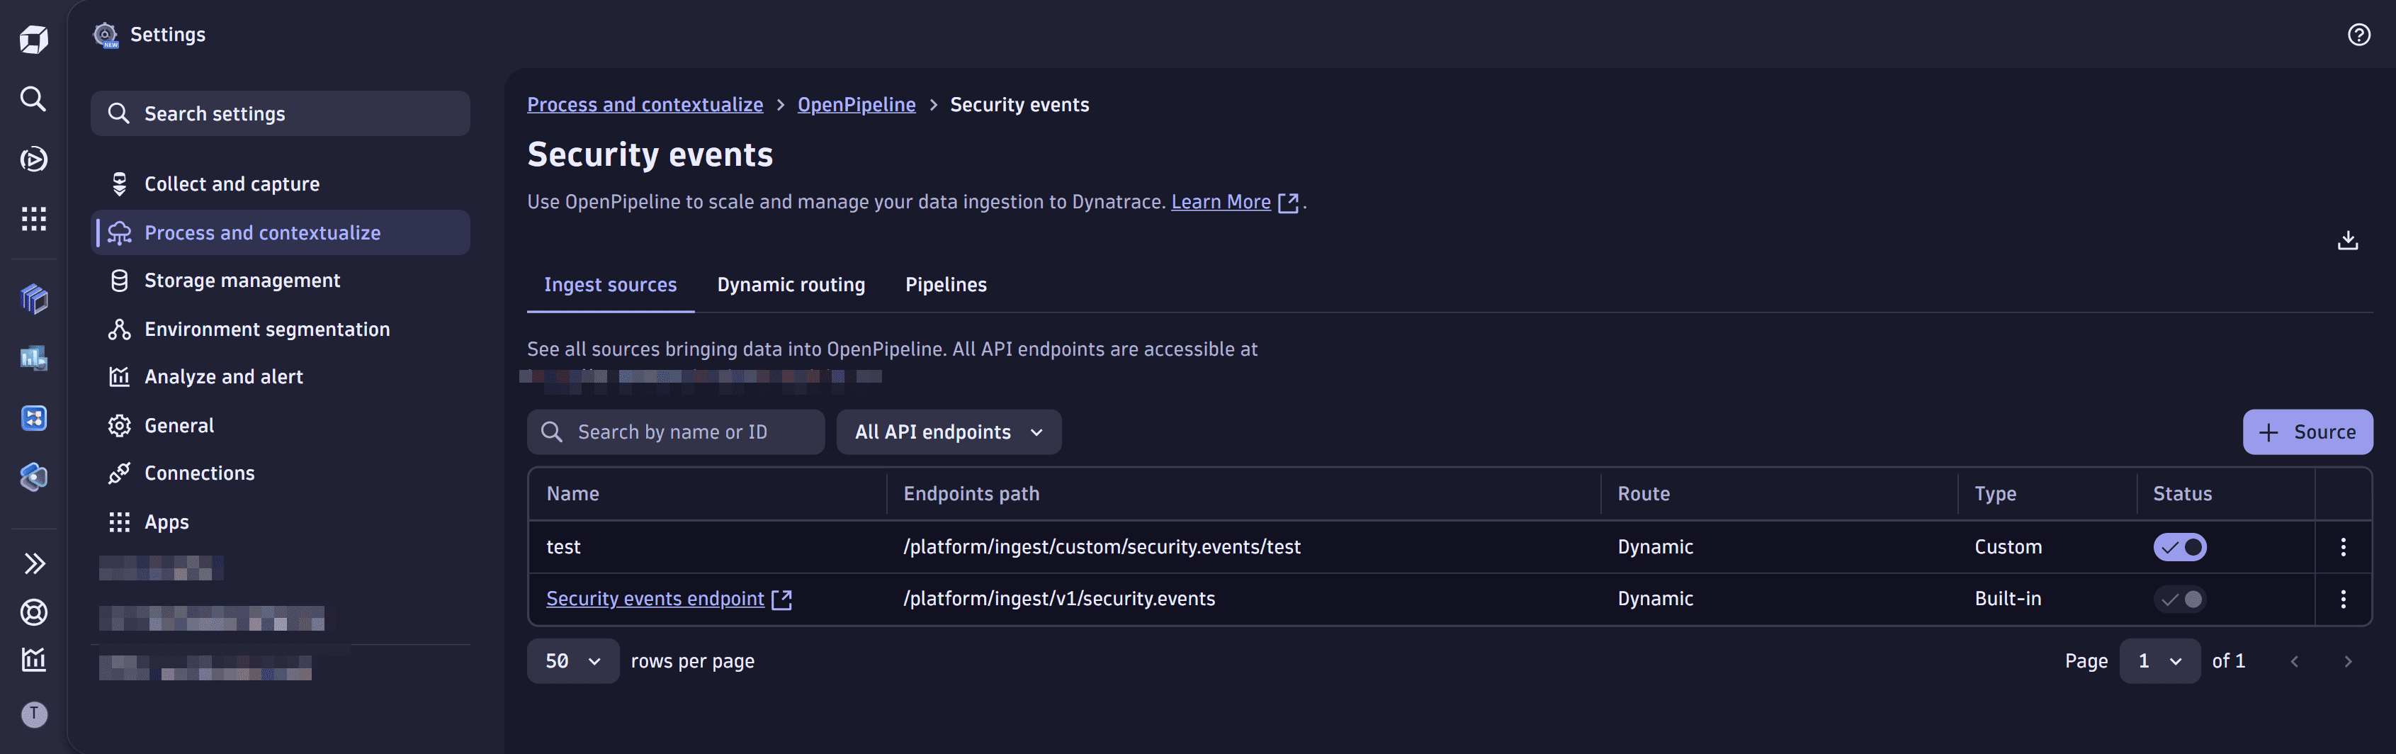Expand the All API endpoints dropdown

(949, 432)
